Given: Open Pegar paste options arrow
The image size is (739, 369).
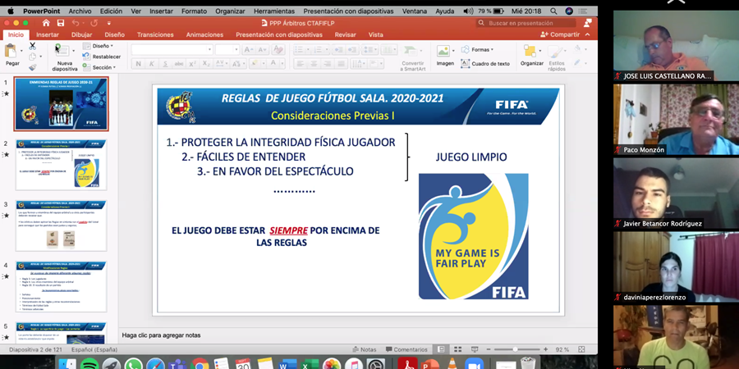Looking at the screenshot, I should click(21, 51).
